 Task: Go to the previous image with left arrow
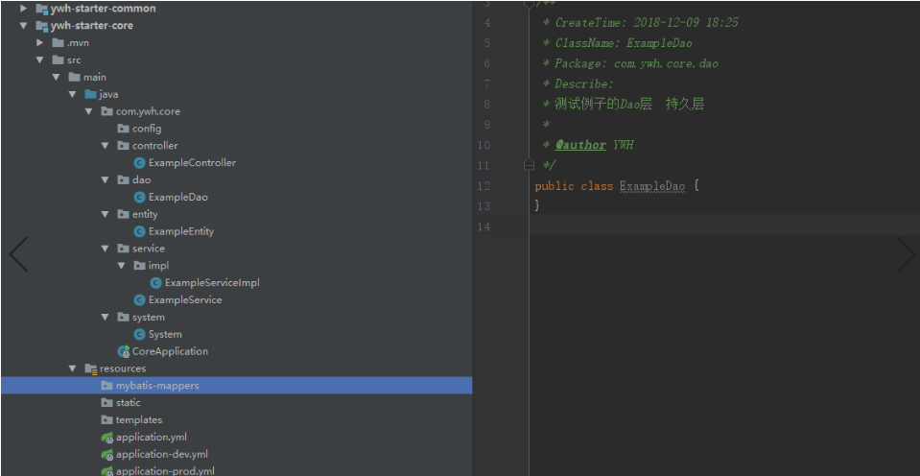(x=18, y=254)
